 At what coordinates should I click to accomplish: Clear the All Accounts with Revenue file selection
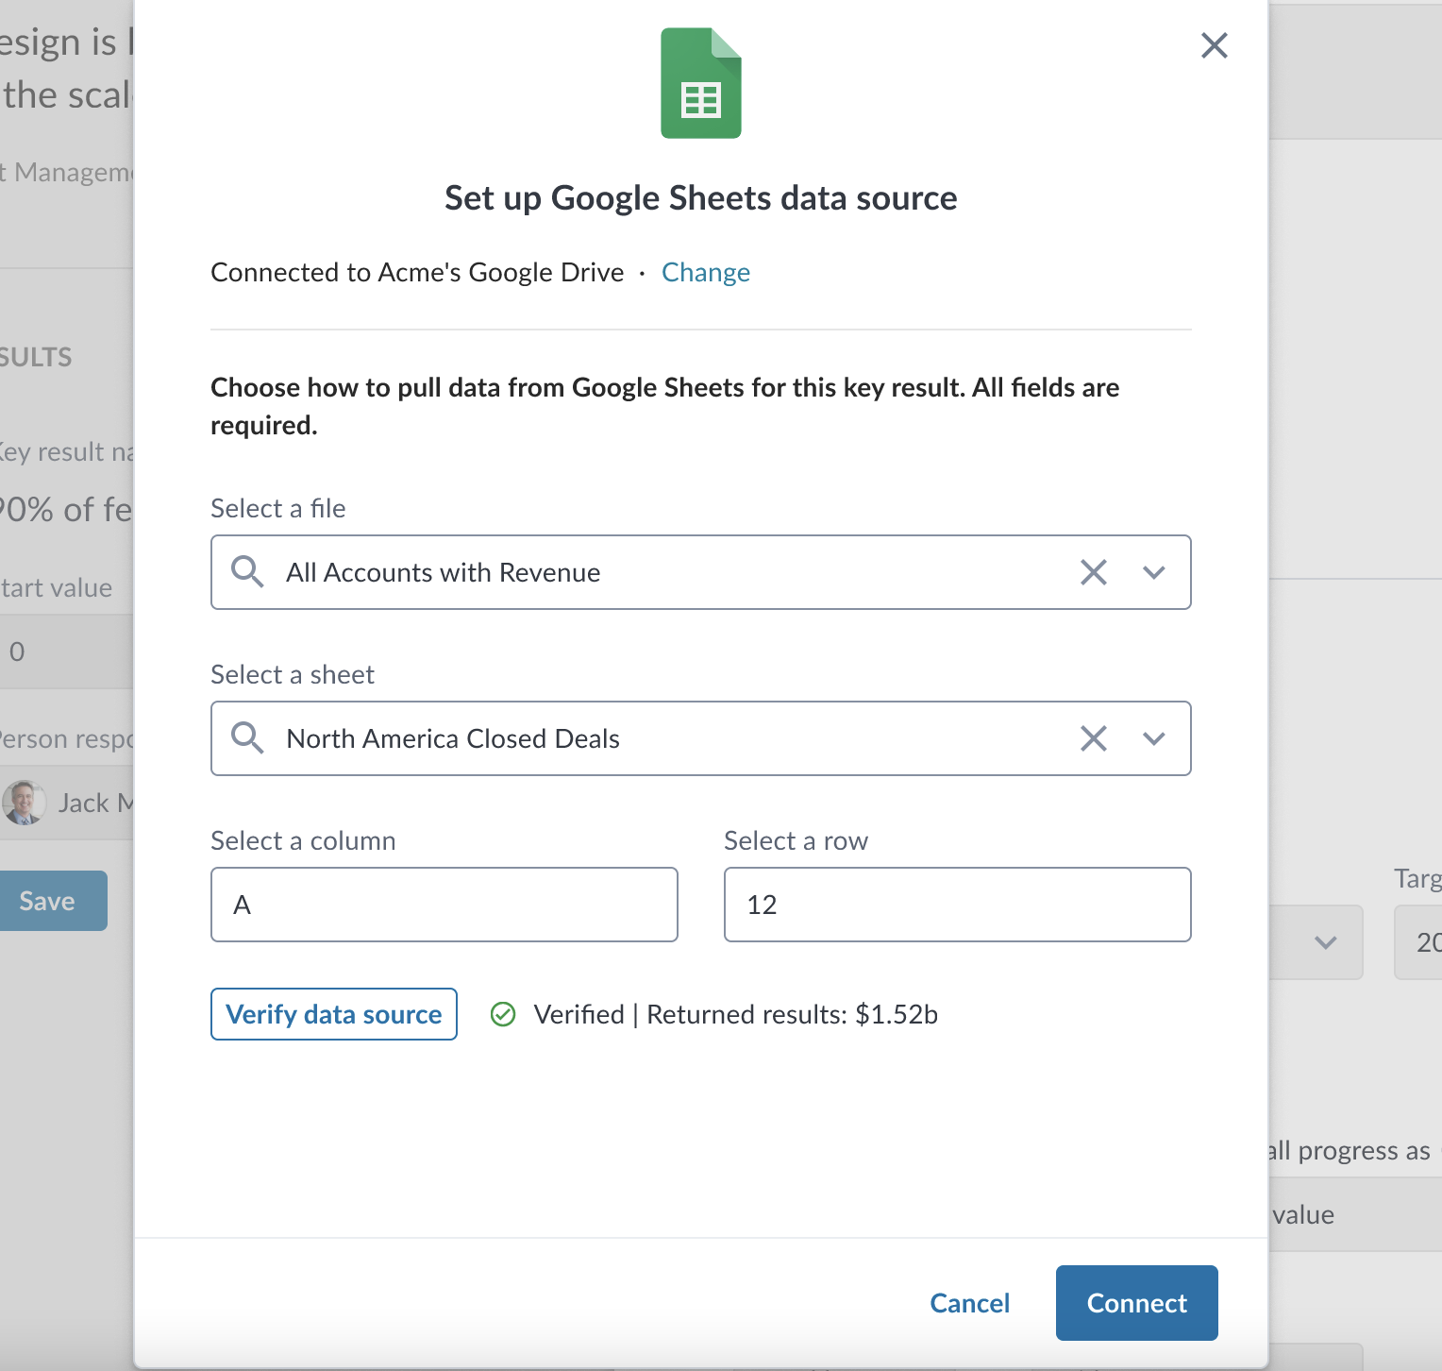tap(1094, 572)
